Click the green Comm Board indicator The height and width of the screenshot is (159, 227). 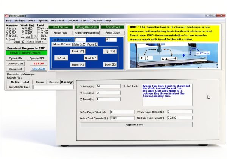(x=113, y=27)
